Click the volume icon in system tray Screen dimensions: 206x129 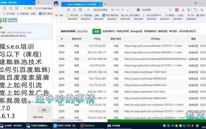tap(188, 126)
